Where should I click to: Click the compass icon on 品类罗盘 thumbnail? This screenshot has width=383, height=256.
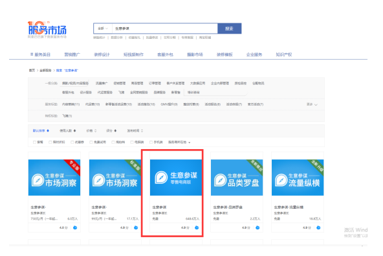click(x=221, y=180)
